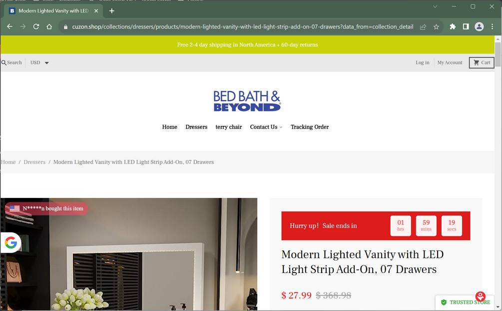This screenshot has width=502, height=311.
Task: Reload the page with refresh icon
Action: pos(36,26)
